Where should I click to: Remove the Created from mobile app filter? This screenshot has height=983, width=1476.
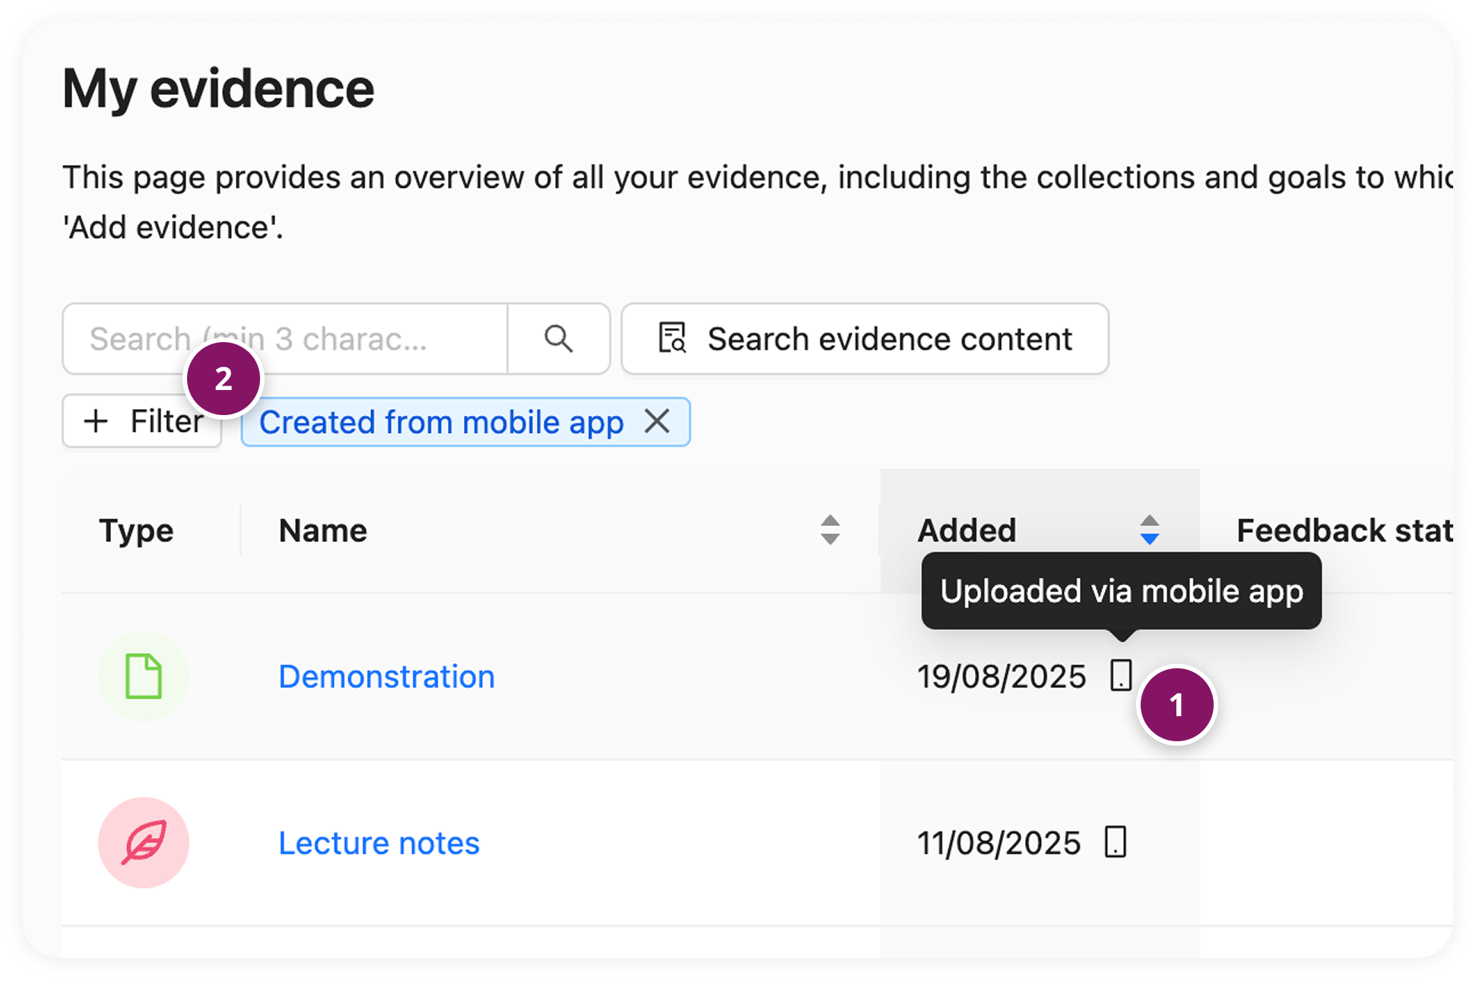[x=657, y=421]
